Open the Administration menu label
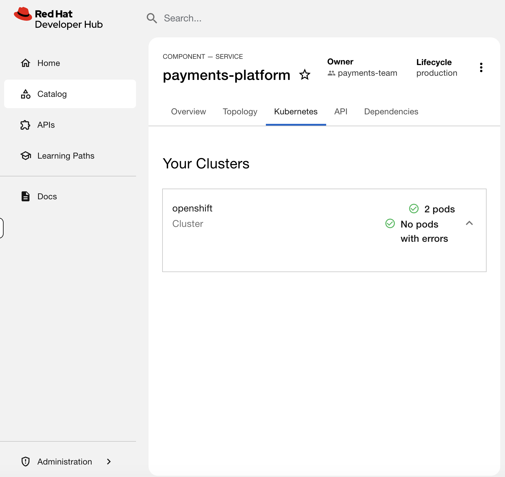505x477 pixels. pos(65,462)
